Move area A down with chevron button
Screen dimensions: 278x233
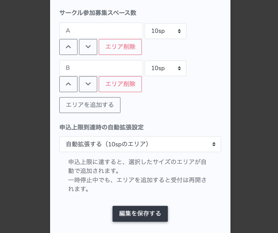click(x=88, y=47)
